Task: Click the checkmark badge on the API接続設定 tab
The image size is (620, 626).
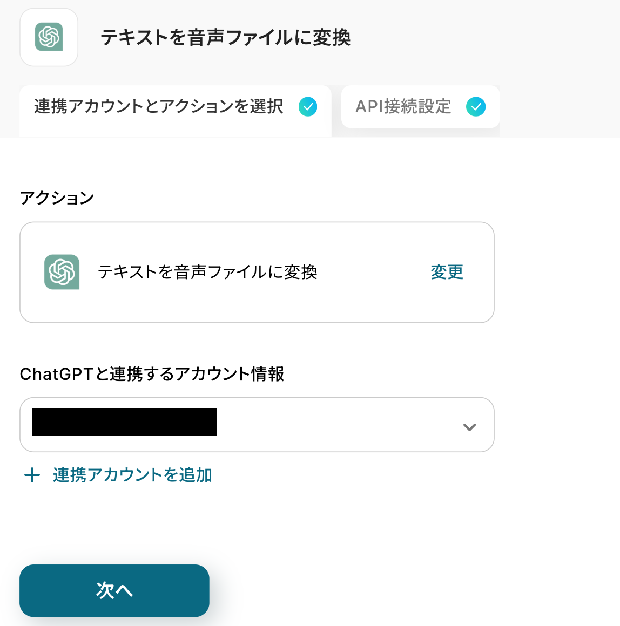Action: [476, 107]
